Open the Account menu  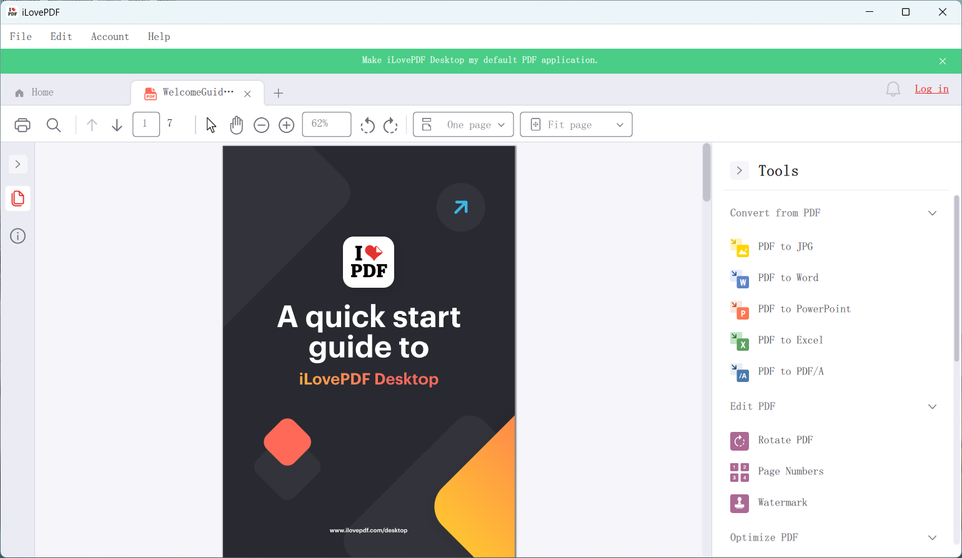click(110, 36)
